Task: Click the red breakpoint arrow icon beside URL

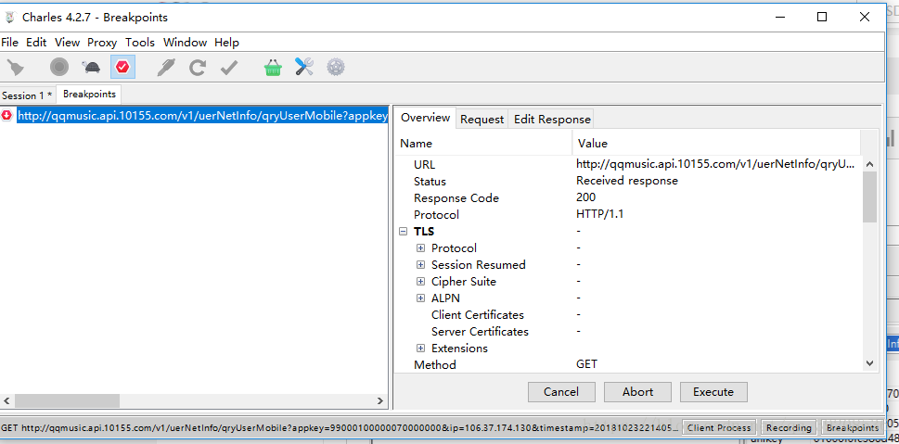Action: coord(6,115)
